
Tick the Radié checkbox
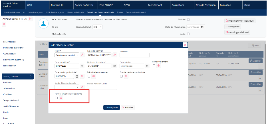(188, 34)
